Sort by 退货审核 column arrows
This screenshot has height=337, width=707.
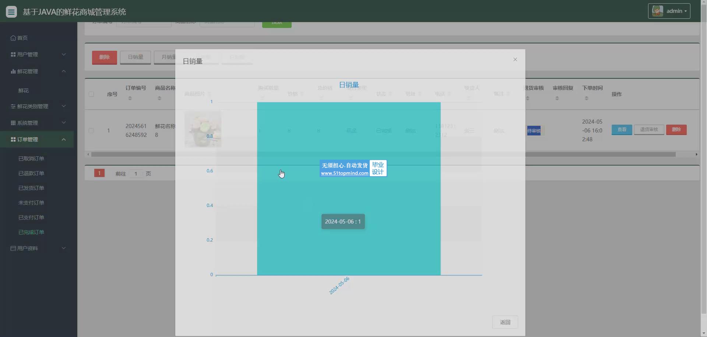tap(528, 98)
